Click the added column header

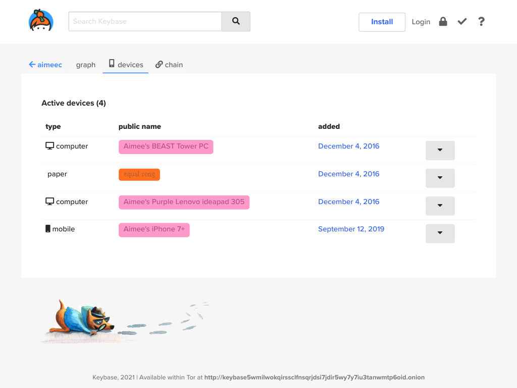(329, 126)
